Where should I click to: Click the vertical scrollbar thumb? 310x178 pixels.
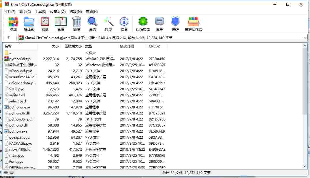click(305, 81)
